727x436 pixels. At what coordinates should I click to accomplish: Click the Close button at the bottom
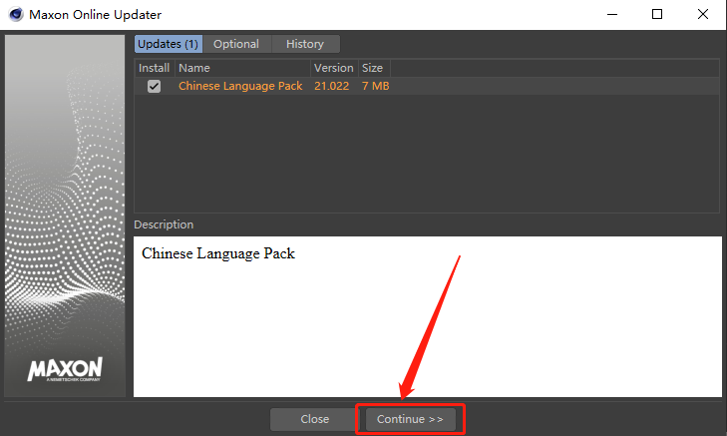point(315,419)
